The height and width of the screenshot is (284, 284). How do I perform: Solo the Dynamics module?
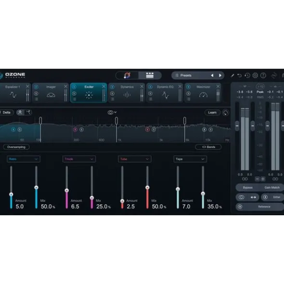click(x=112, y=94)
